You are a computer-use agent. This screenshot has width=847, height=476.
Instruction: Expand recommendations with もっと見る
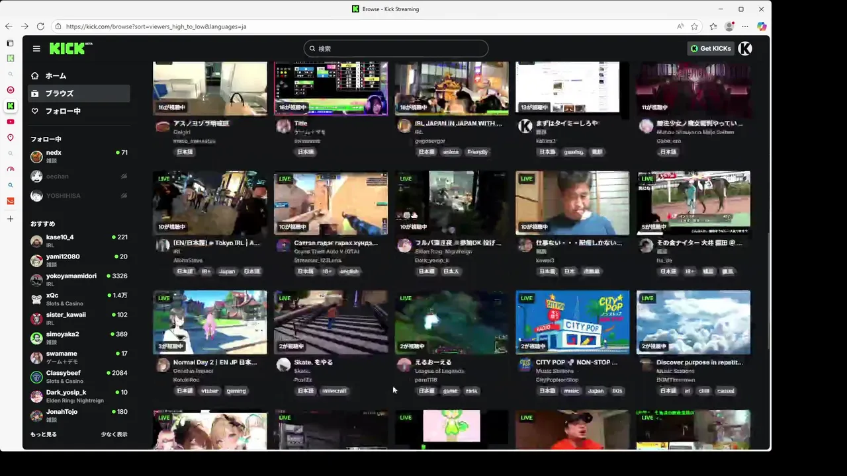tap(44, 434)
